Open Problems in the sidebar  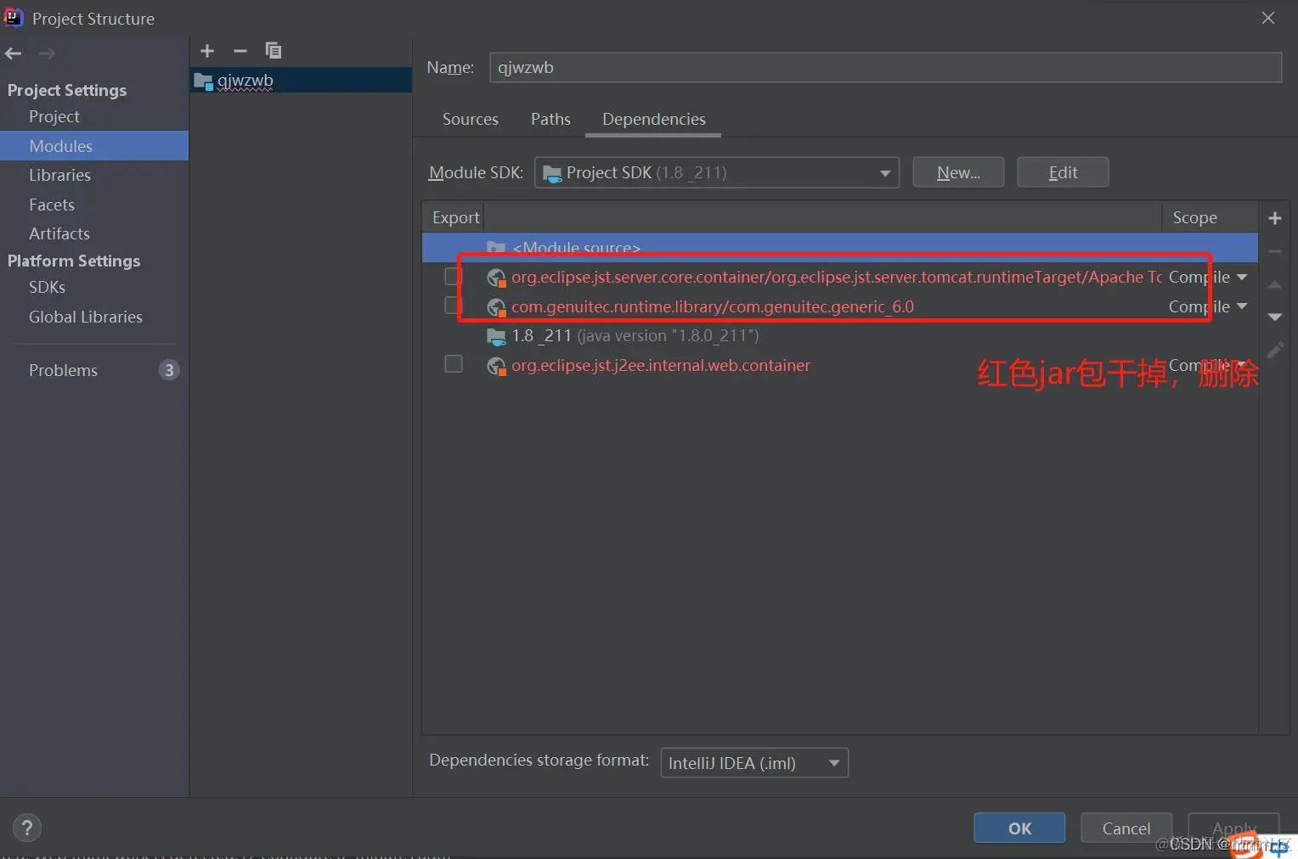pos(63,370)
